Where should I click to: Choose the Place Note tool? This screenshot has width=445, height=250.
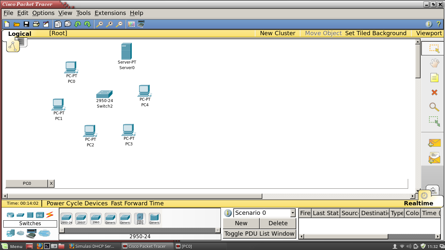click(434, 78)
